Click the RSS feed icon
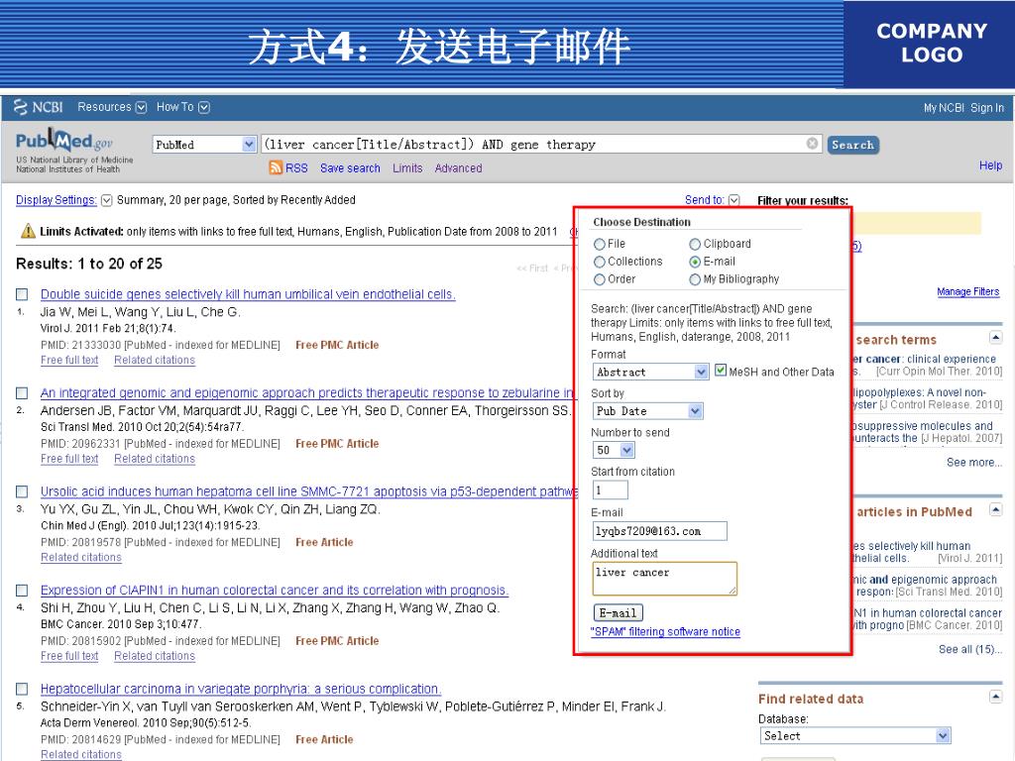Viewport: 1015px width, 761px height. [x=276, y=168]
